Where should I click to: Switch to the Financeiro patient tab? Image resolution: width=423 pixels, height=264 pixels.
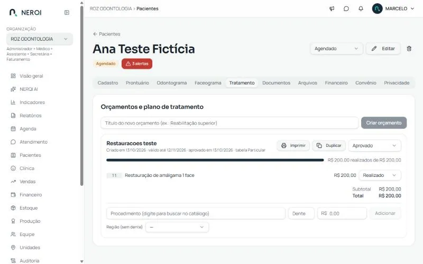pyautogui.click(x=336, y=83)
